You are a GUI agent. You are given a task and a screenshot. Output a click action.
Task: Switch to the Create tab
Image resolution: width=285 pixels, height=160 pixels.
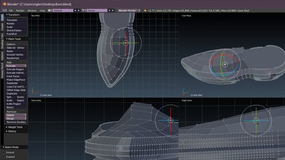pyautogui.click(x=2, y=27)
